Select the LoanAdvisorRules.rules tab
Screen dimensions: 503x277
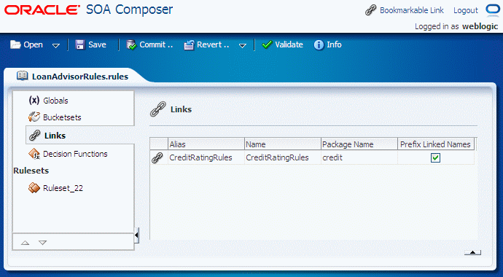pyautogui.click(x=80, y=77)
